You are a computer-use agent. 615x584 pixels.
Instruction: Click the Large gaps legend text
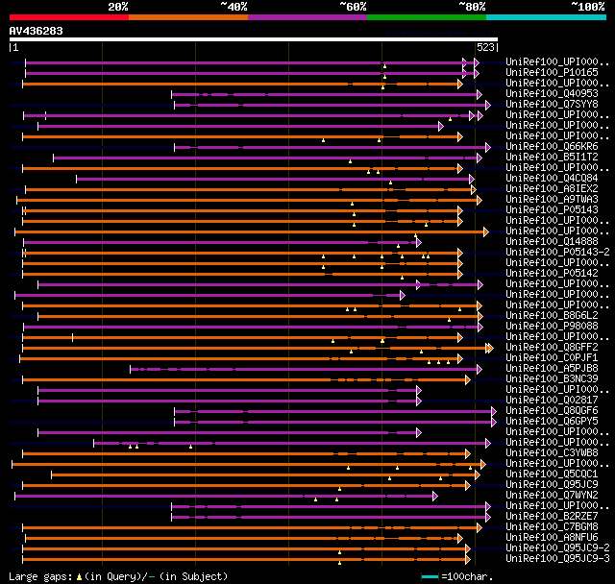(118, 576)
